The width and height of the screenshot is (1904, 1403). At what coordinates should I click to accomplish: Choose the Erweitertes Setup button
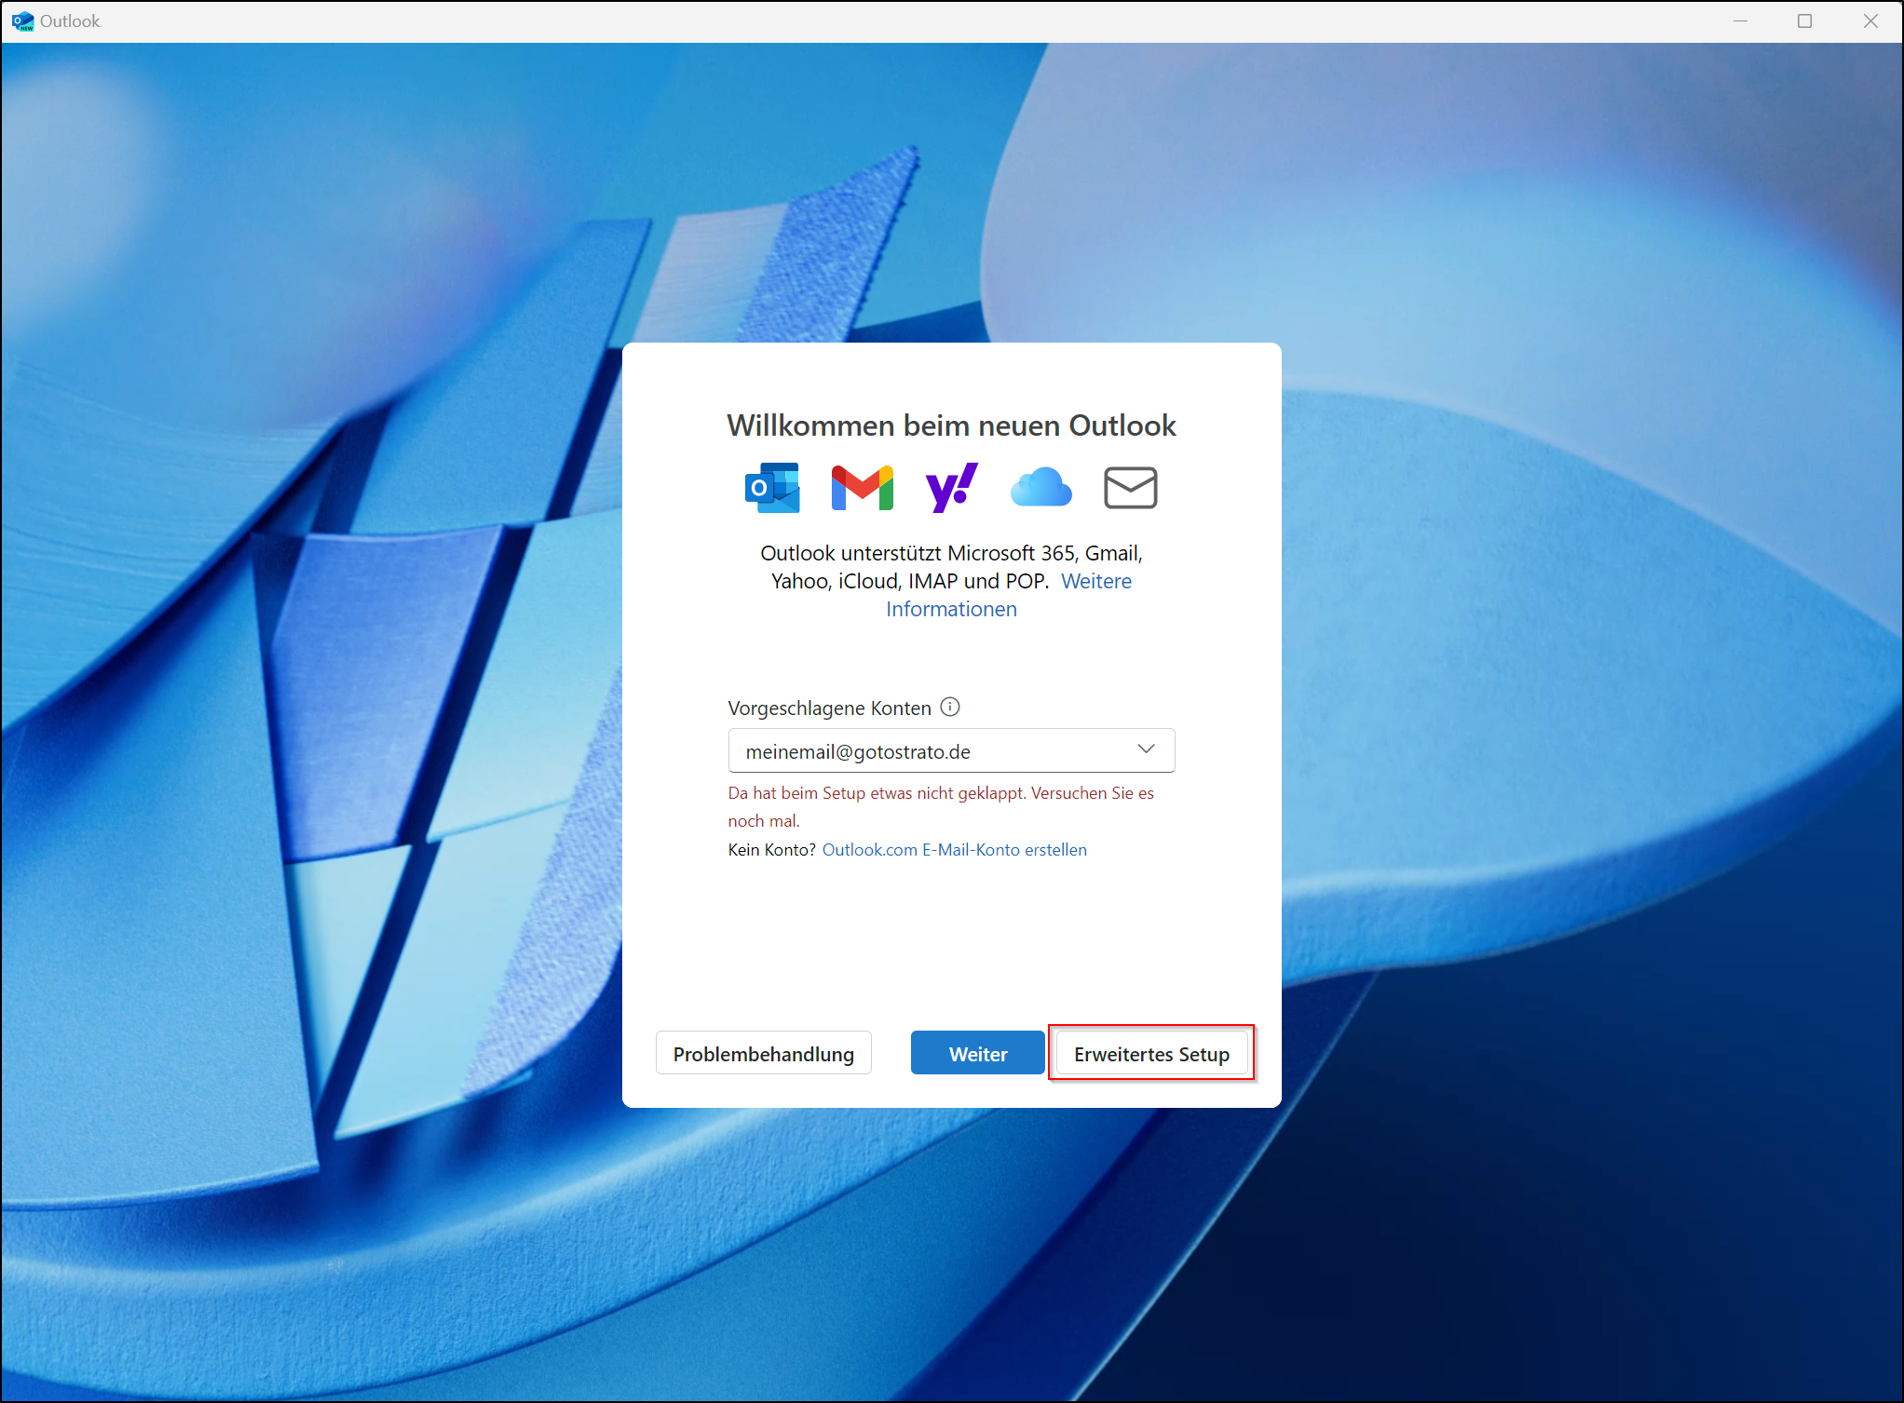pyautogui.click(x=1151, y=1054)
